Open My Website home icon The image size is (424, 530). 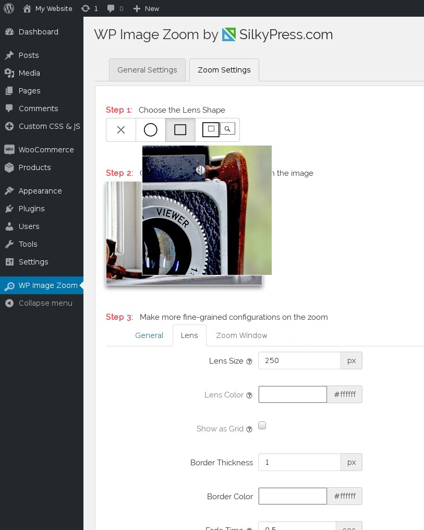[27, 8]
